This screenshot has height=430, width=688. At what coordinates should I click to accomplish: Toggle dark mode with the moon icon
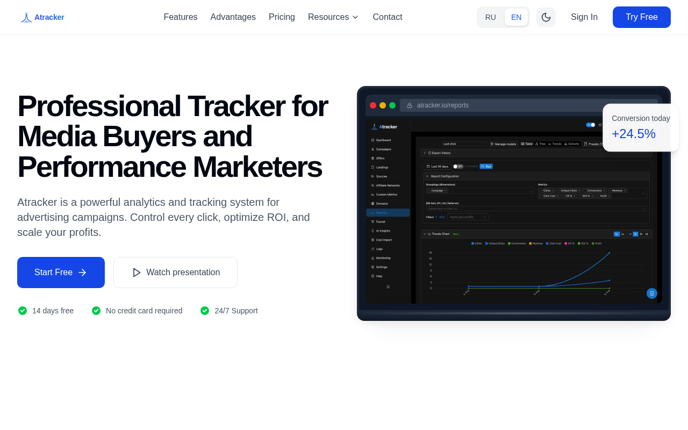[546, 17]
